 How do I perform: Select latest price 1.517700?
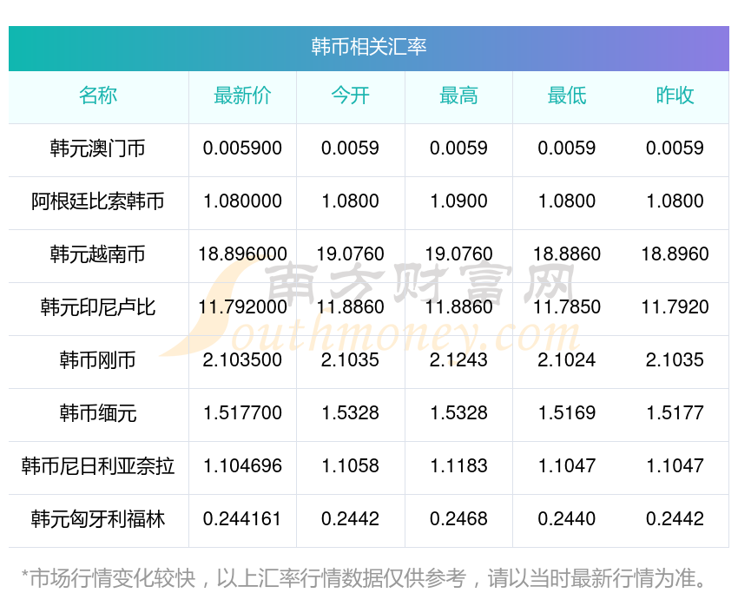[242, 413]
